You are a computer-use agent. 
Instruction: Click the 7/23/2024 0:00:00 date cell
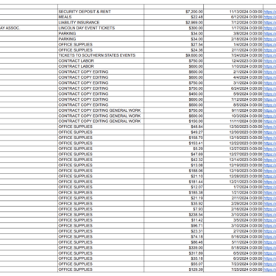tap(233, 264)
